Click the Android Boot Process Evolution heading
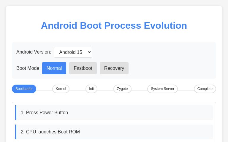This screenshot has width=228, height=142. (114, 25)
